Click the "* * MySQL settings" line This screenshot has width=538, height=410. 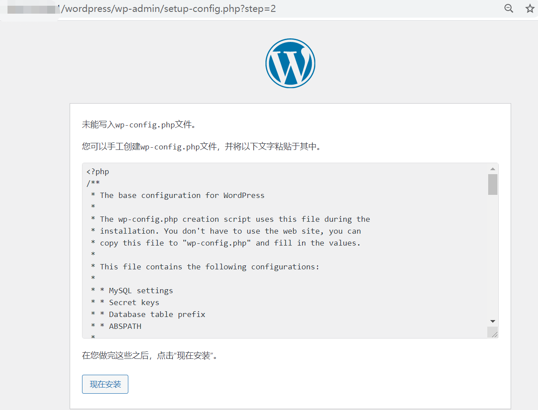coord(132,291)
